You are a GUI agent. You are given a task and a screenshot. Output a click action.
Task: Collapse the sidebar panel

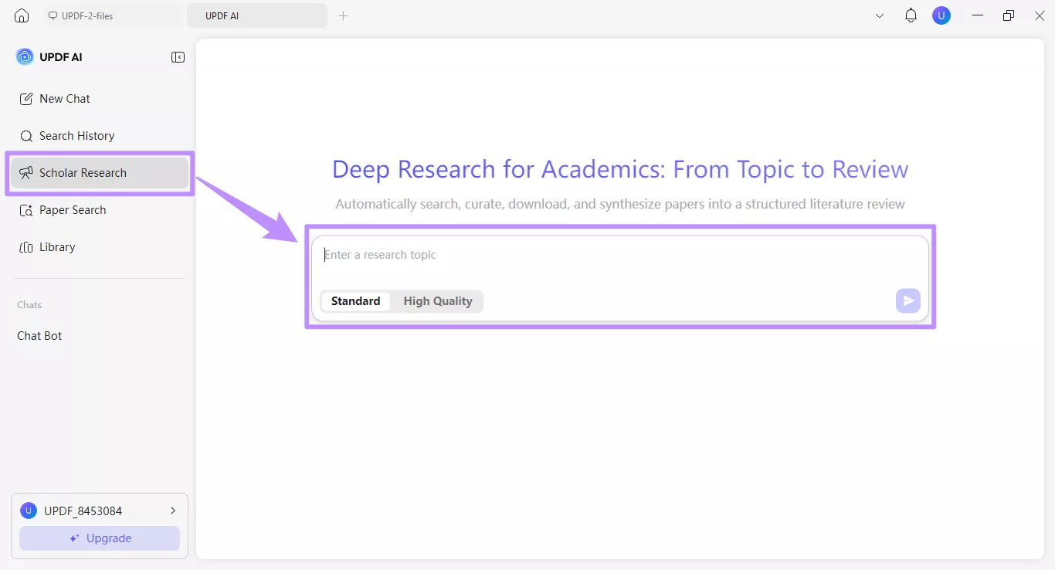pos(178,57)
